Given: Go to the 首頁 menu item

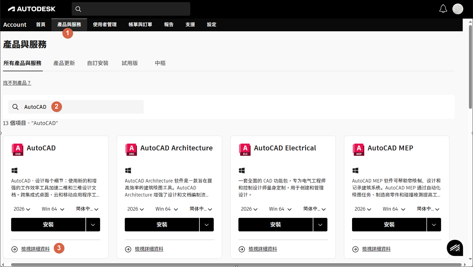Looking at the screenshot, I should pos(41,25).
